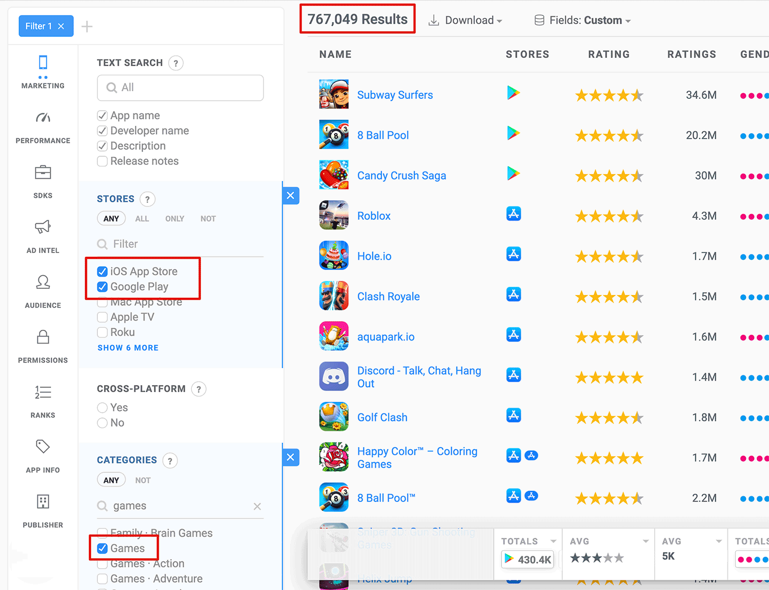Click App Store icon for Hole.io
The height and width of the screenshot is (590, 769).
514,254
